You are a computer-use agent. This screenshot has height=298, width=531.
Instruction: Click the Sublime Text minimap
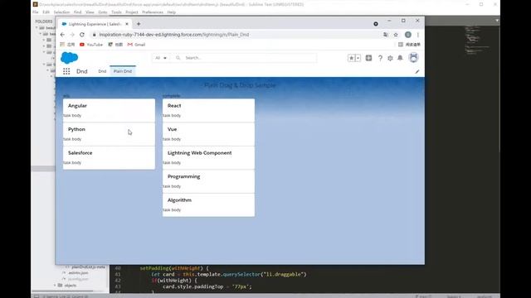click(478, 40)
